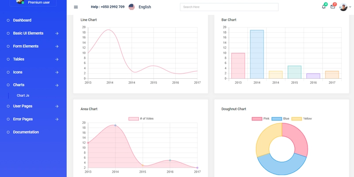Click the US flag language icon

click(x=131, y=7)
